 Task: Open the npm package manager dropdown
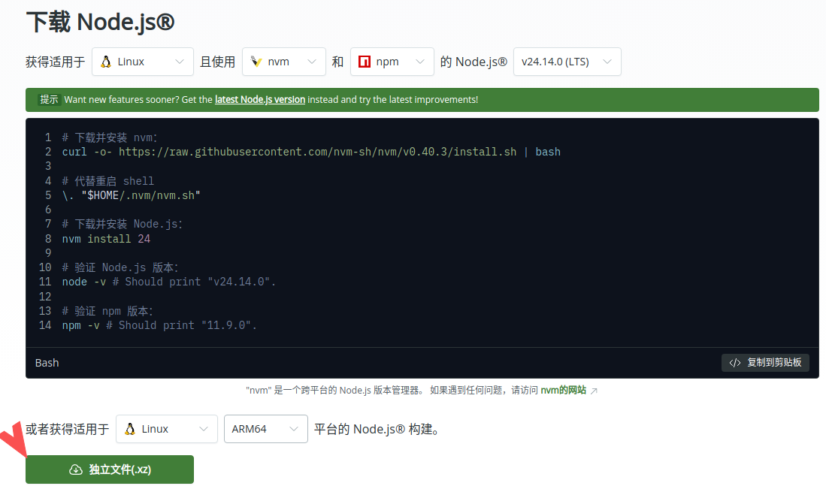(392, 62)
